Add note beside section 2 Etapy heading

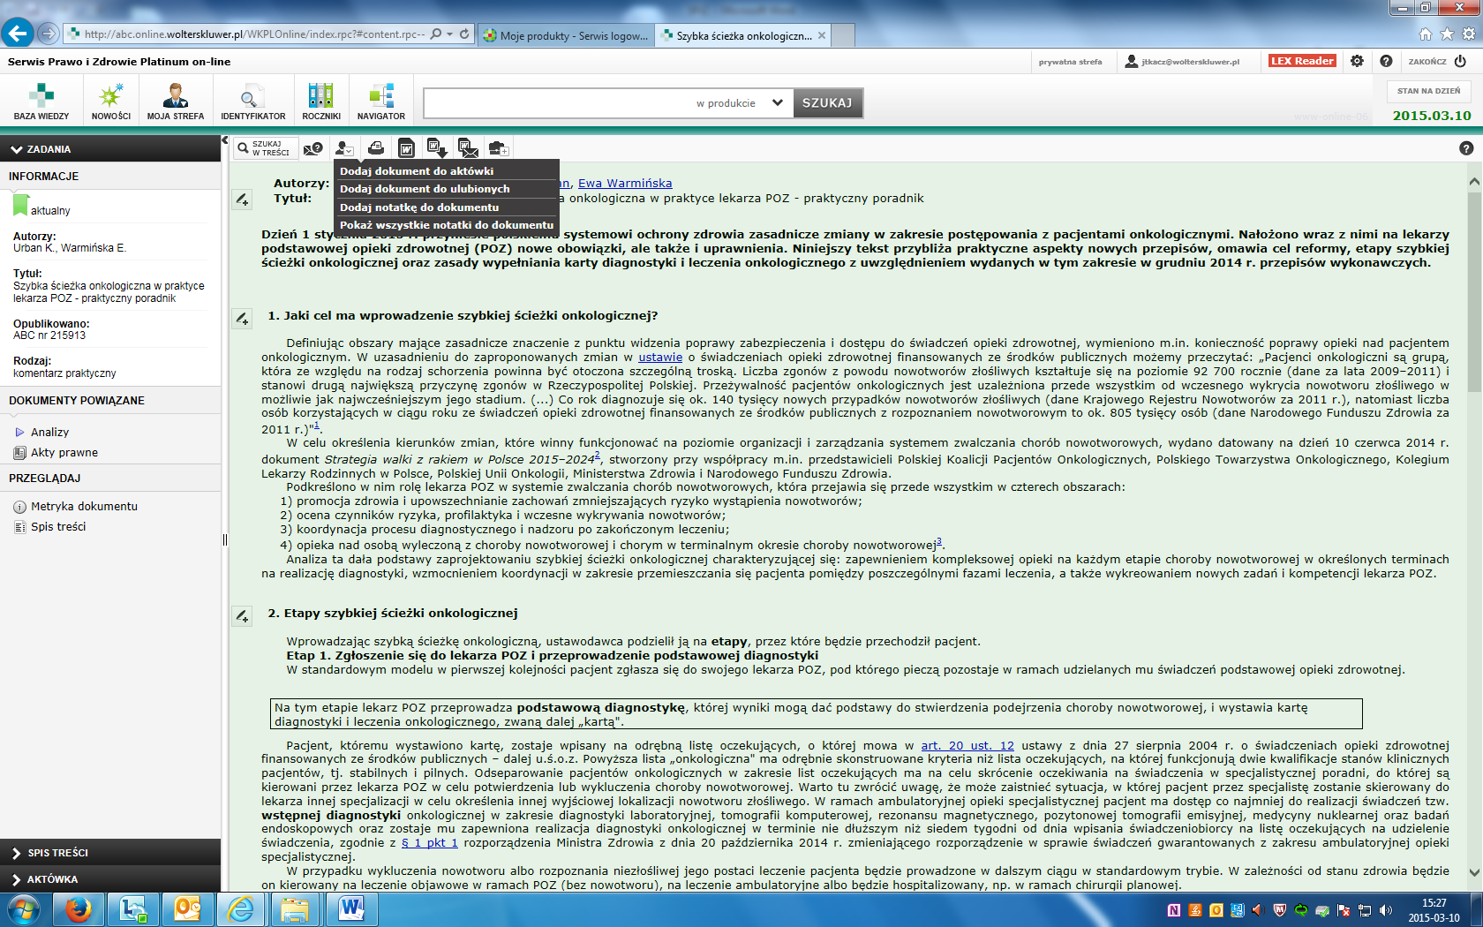[x=242, y=616]
